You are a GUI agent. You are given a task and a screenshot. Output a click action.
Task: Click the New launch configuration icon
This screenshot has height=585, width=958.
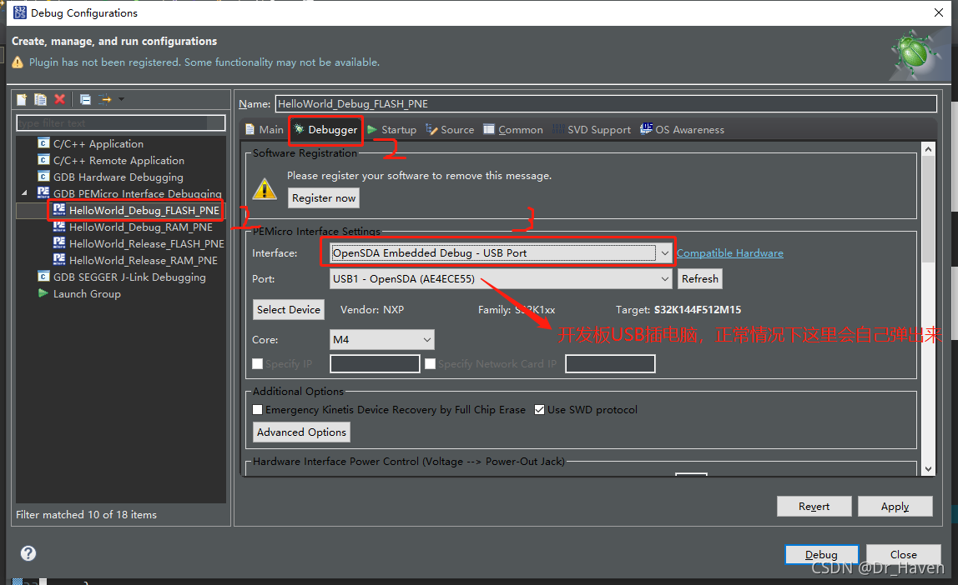click(x=22, y=99)
